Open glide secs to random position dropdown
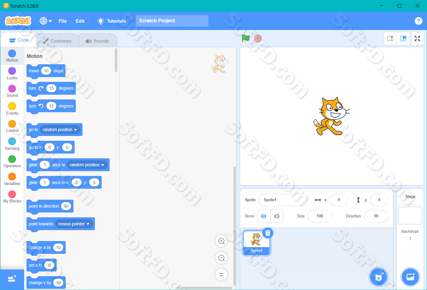 (x=87, y=165)
